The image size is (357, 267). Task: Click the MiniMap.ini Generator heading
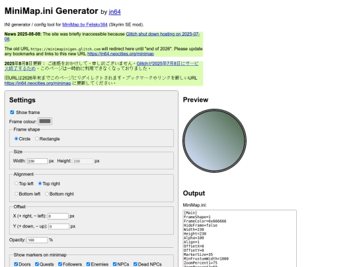[51, 11]
